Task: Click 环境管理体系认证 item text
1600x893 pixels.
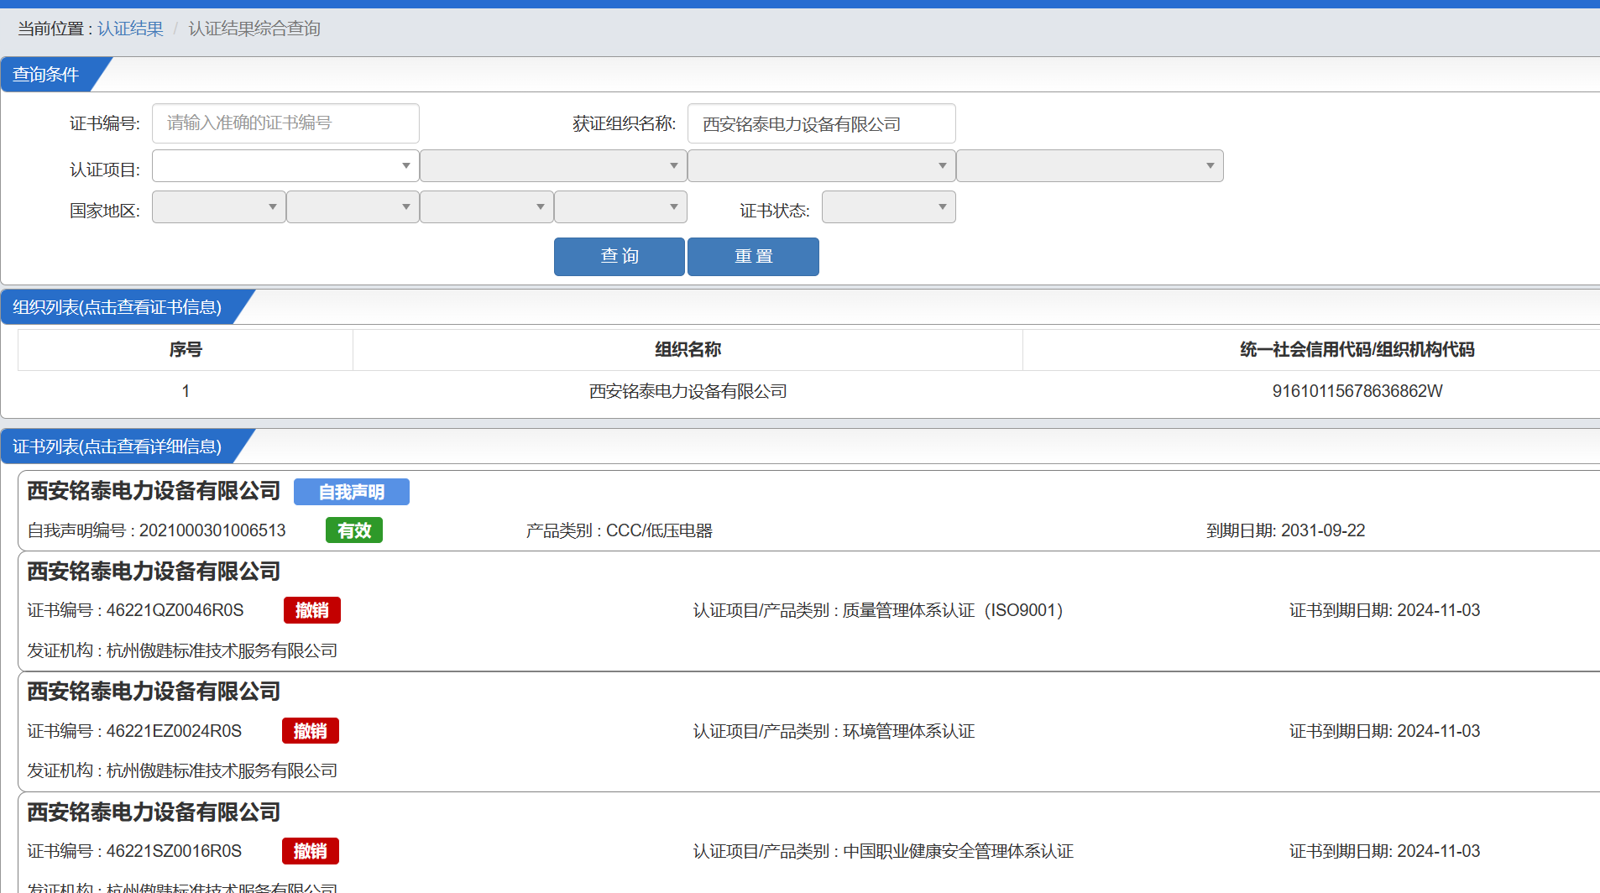Action: click(x=909, y=731)
